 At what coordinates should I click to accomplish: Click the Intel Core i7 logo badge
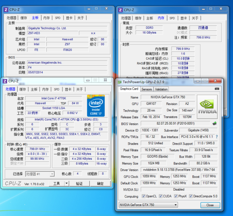[x=96, y=105]
